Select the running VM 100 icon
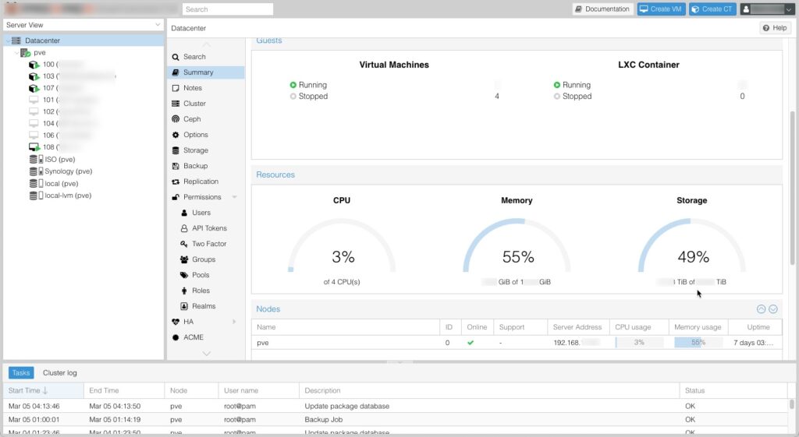799x437 pixels. click(34, 65)
